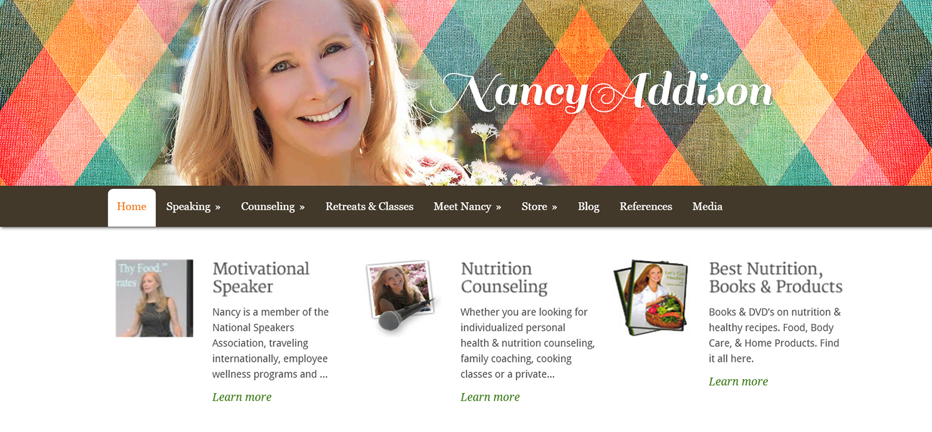Expand the Meet Nancy submenu
This screenshot has width=932, height=432.
click(x=467, y=207)
